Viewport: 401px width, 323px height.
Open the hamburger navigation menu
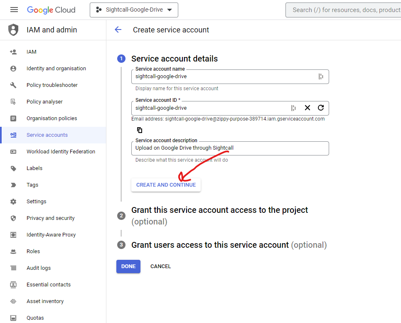(14, 10)
